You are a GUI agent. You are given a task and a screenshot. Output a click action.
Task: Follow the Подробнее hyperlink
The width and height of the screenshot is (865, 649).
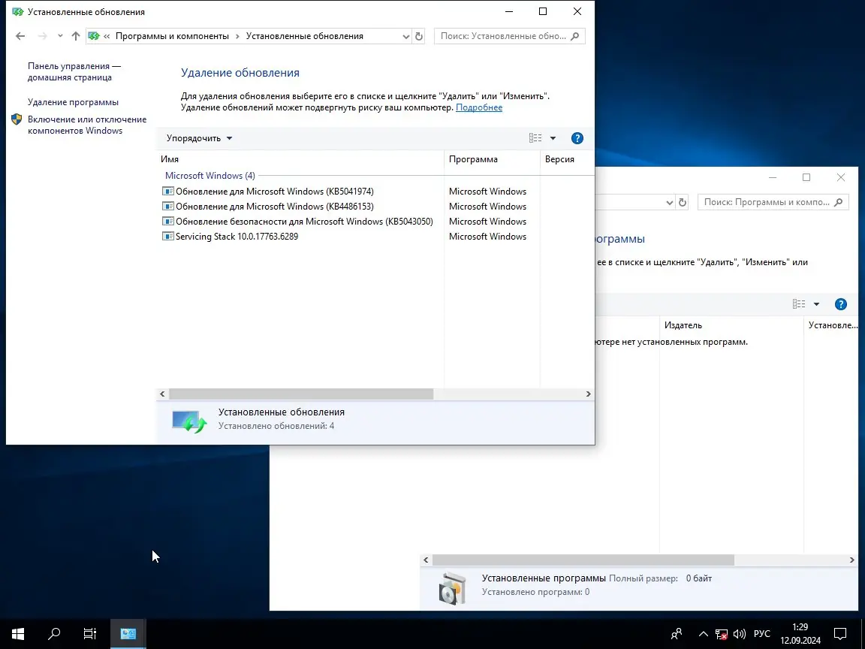(479, 107)
